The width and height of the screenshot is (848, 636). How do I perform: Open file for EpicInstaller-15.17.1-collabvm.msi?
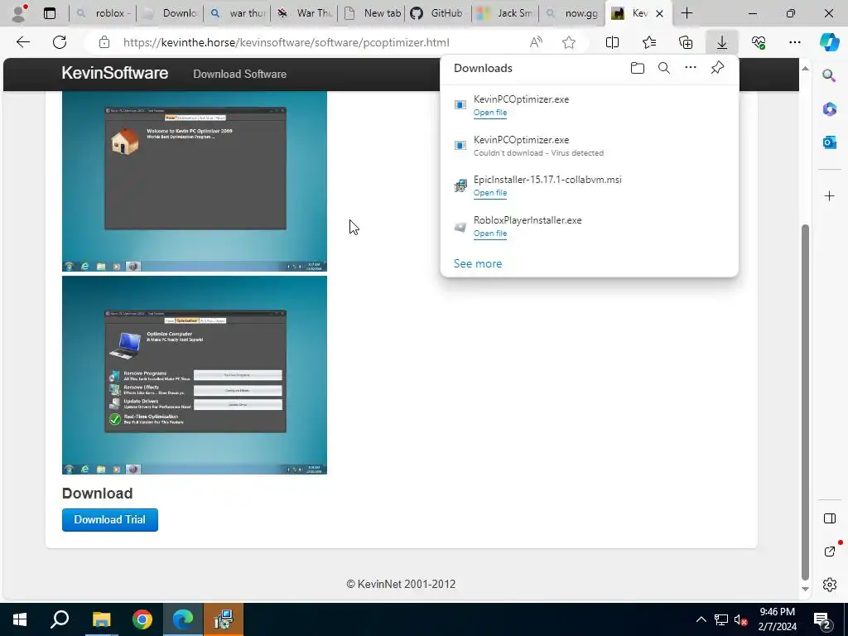(x=490, y=193)
